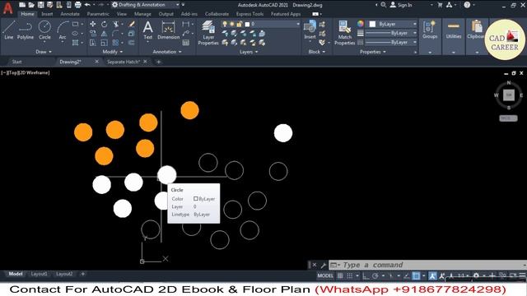Select the Move tool in Modify panel
Image resolution: width=527 pixels, height=296 pixels.
click(x=93, y=24)
